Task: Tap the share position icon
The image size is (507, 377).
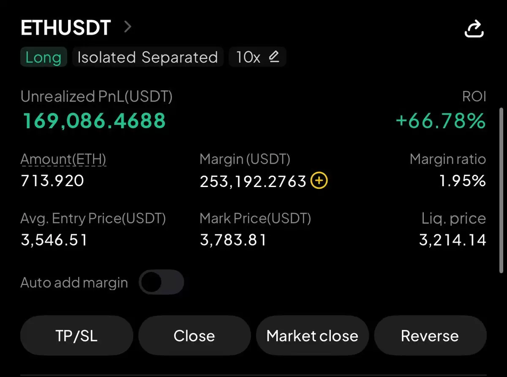Action: [x=474, y=29]
